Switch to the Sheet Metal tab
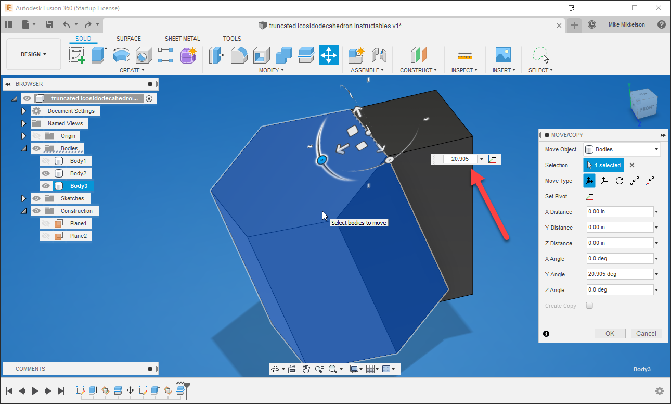Viewport: 671px width, 404px height. (x=183, y=38)
